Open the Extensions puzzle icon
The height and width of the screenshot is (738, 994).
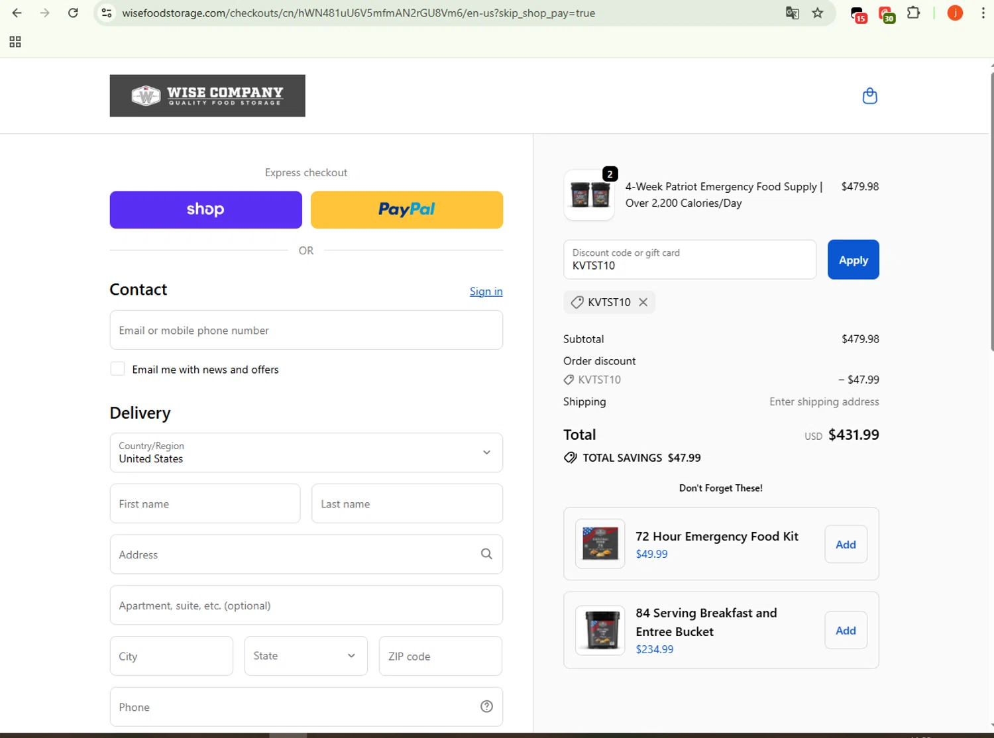pyautogui.click(x=913, y=13)
